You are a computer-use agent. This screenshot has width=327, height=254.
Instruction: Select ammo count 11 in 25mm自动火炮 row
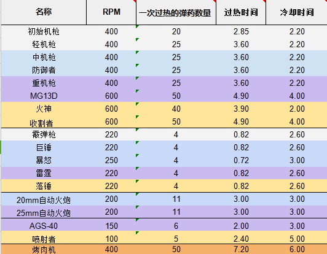tap(176, 212)
